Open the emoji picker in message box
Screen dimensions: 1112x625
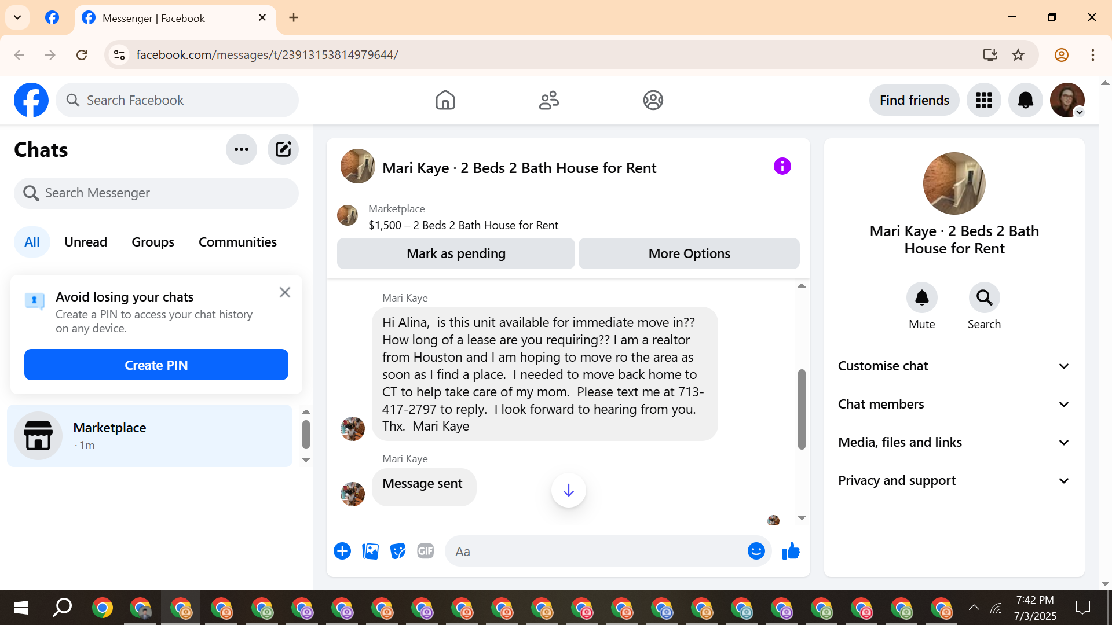click(x=756, y=552)
